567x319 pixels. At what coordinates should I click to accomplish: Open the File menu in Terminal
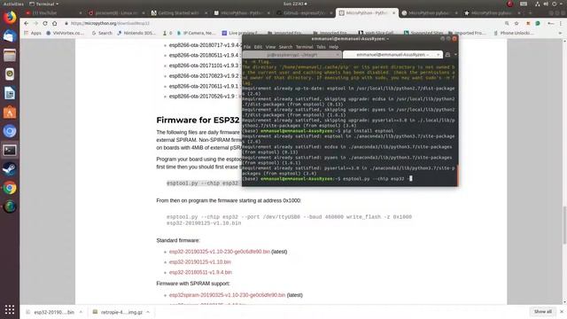tap(247, 47)
